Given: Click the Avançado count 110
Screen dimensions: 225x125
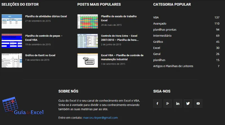Looking at the screenshot, I should click(217, 23).
